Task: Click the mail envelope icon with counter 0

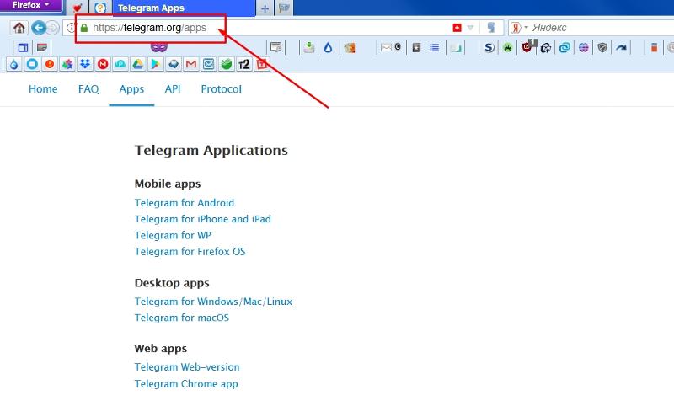Action: 391,47
